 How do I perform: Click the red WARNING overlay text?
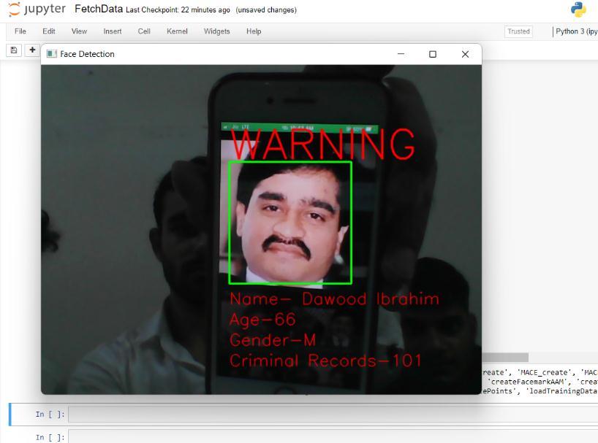[322, 144]
